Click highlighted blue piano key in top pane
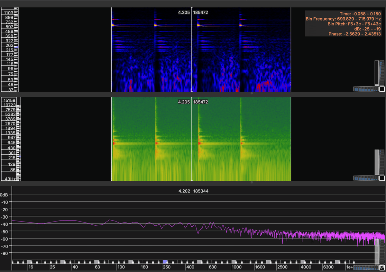 (16, 47)
